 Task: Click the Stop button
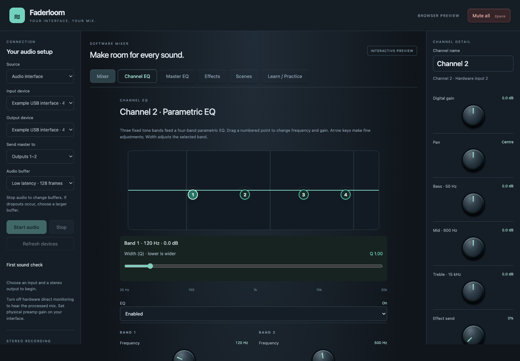[x=61, y=227]
